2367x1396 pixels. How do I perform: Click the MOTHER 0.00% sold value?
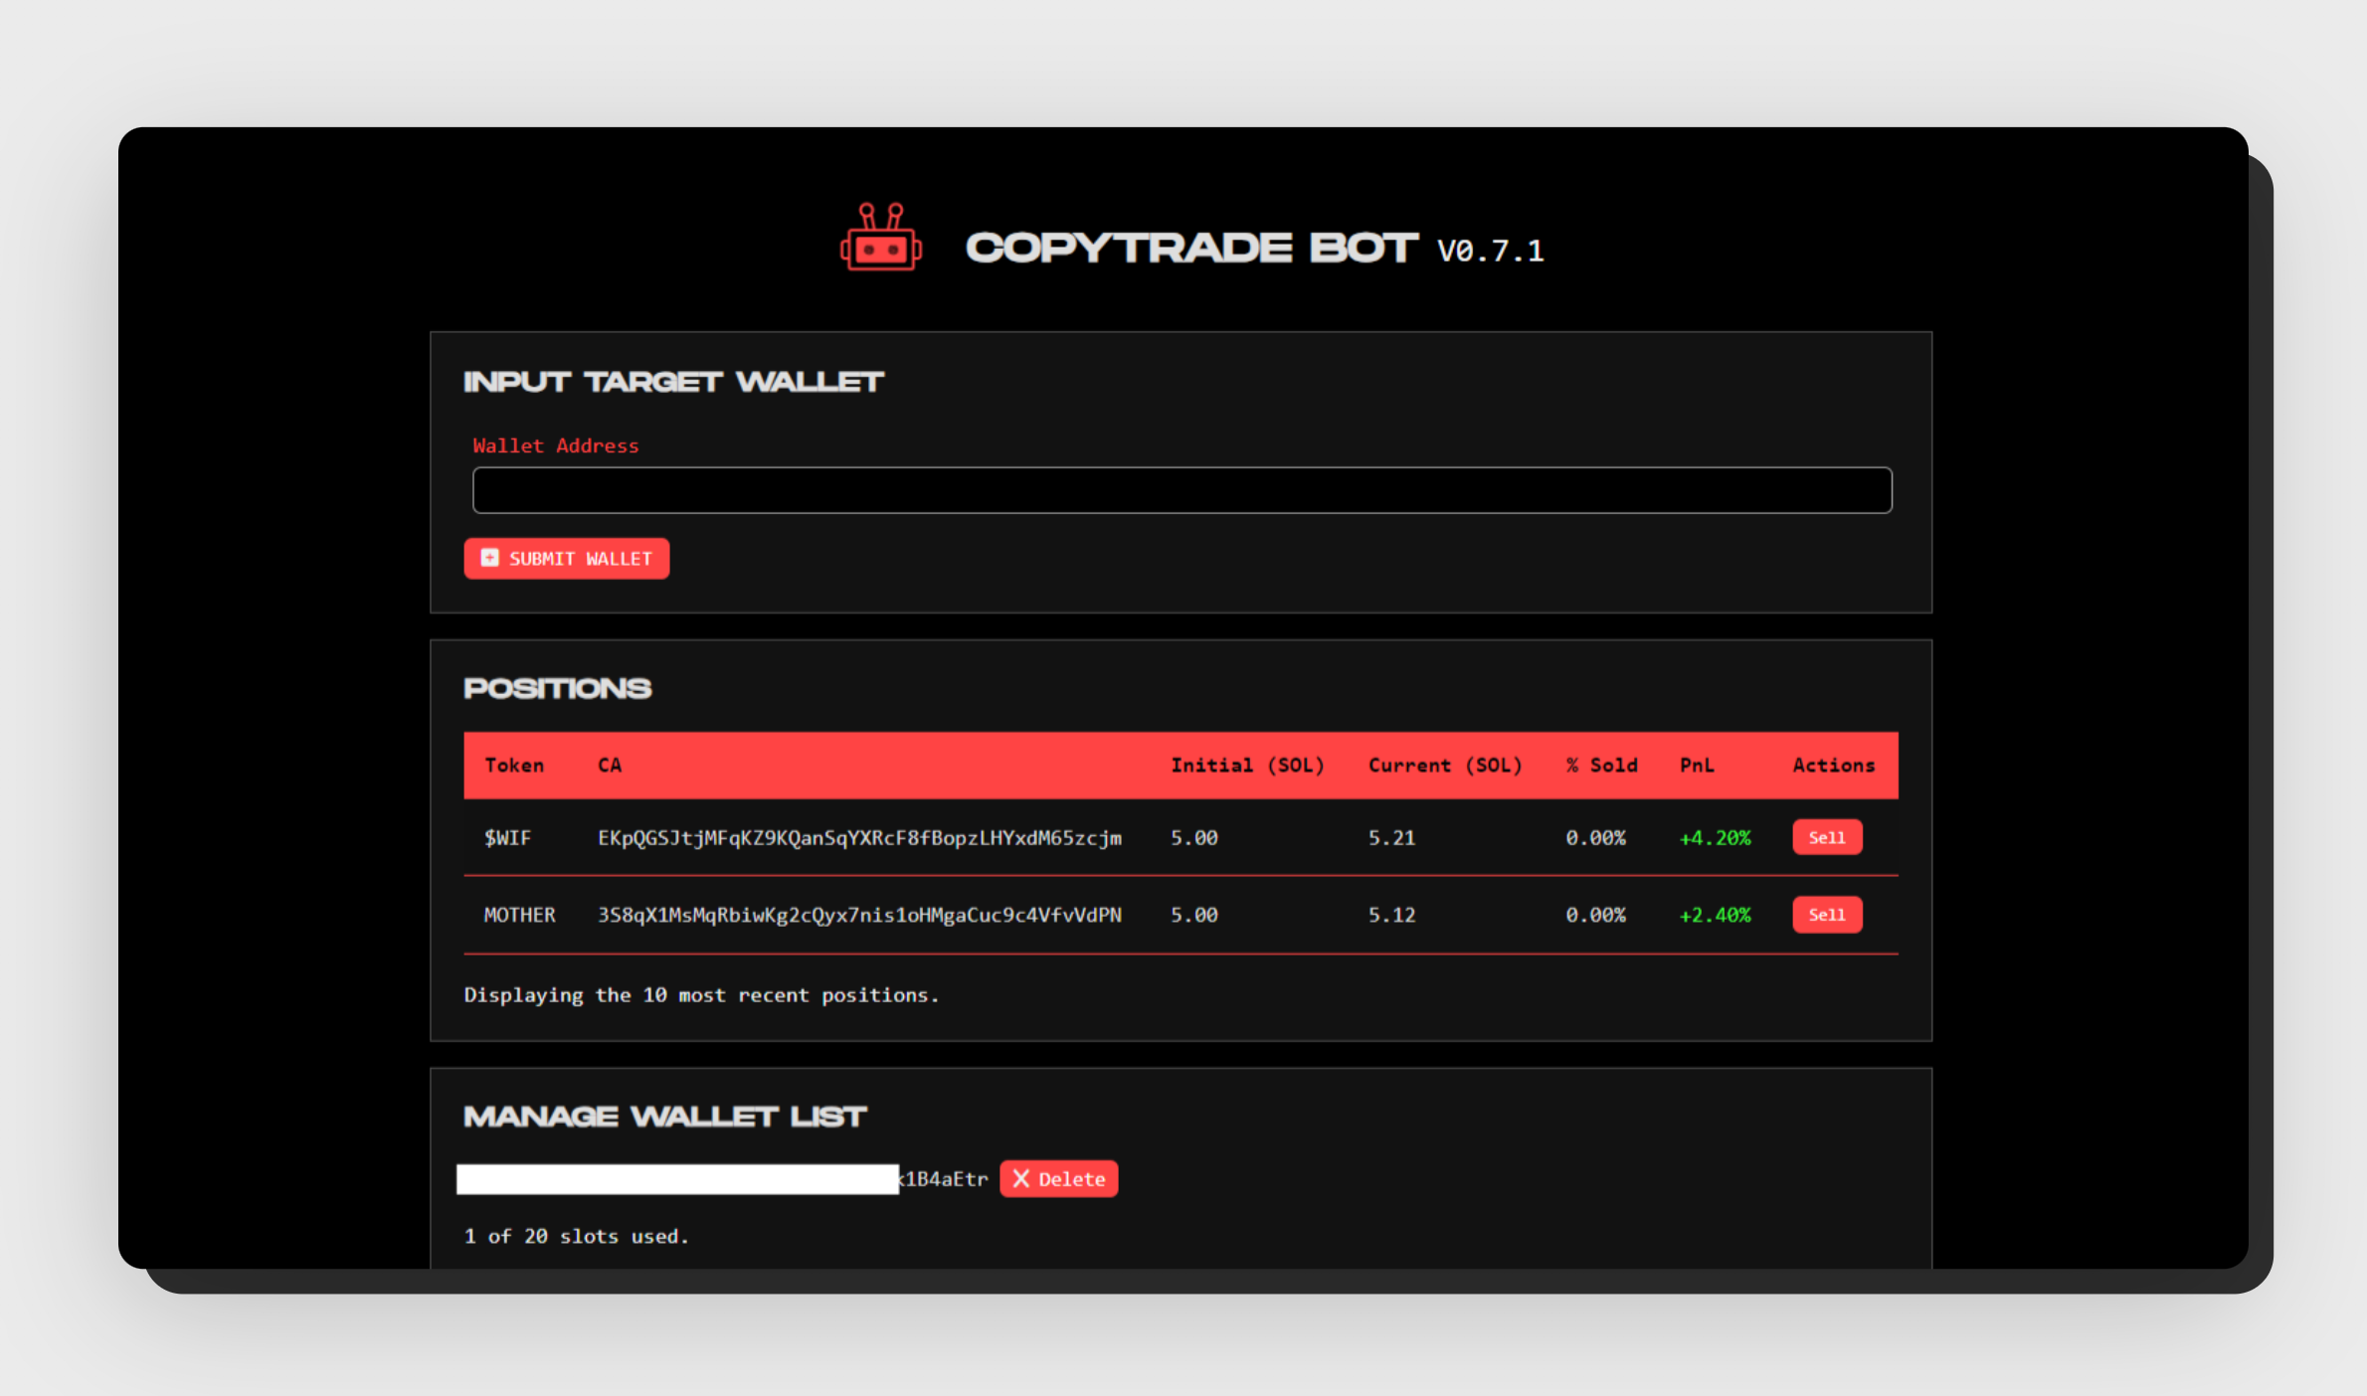(x=1595, y=915)
